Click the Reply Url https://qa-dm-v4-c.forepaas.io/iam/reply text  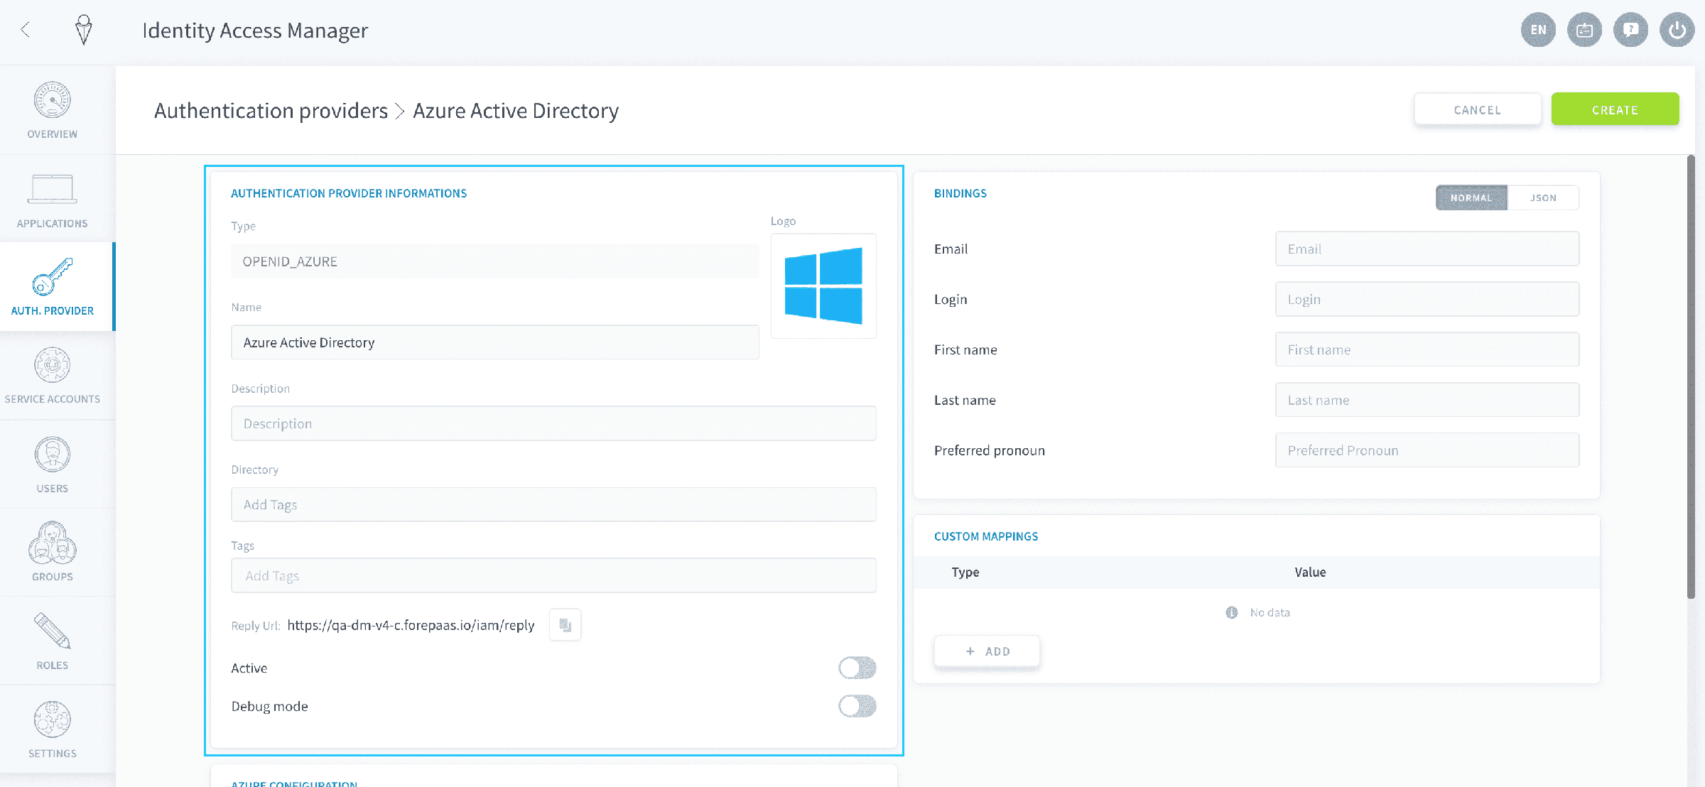[411, 625]
